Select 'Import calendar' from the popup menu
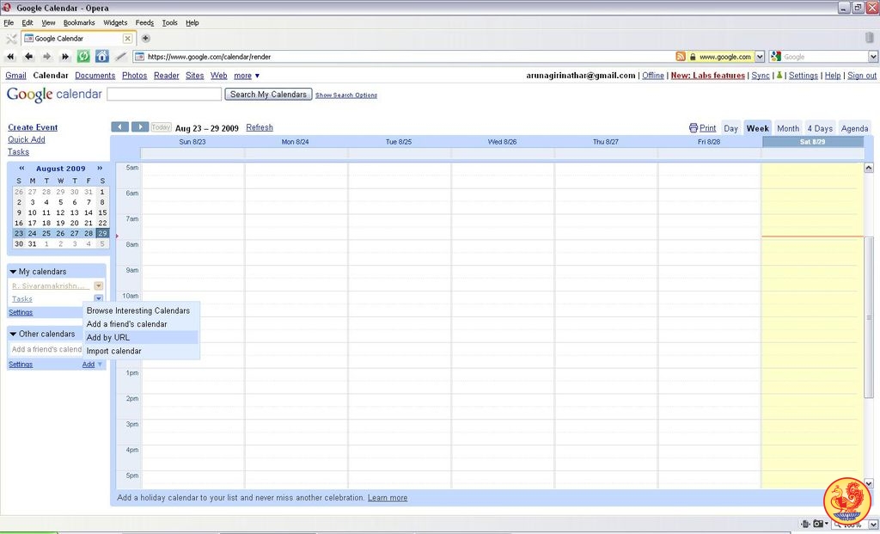Image resolution: width=880 pixels, height=534 pixels. pos(141,351)
